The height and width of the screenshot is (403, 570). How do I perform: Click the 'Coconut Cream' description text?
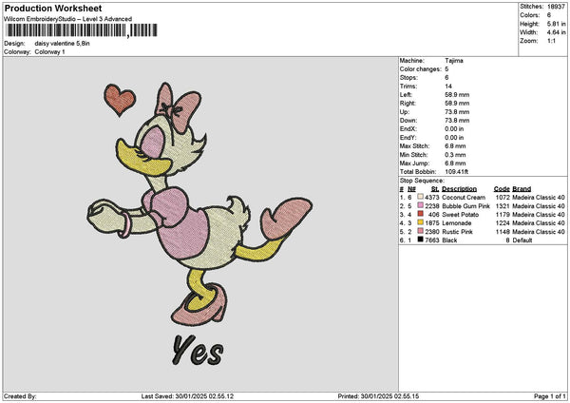(x=464, y=197)
